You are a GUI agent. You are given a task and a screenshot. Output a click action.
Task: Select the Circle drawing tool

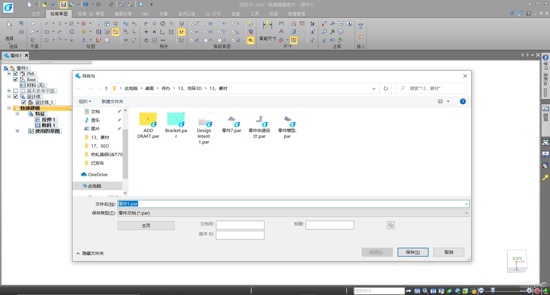(47, 40)
